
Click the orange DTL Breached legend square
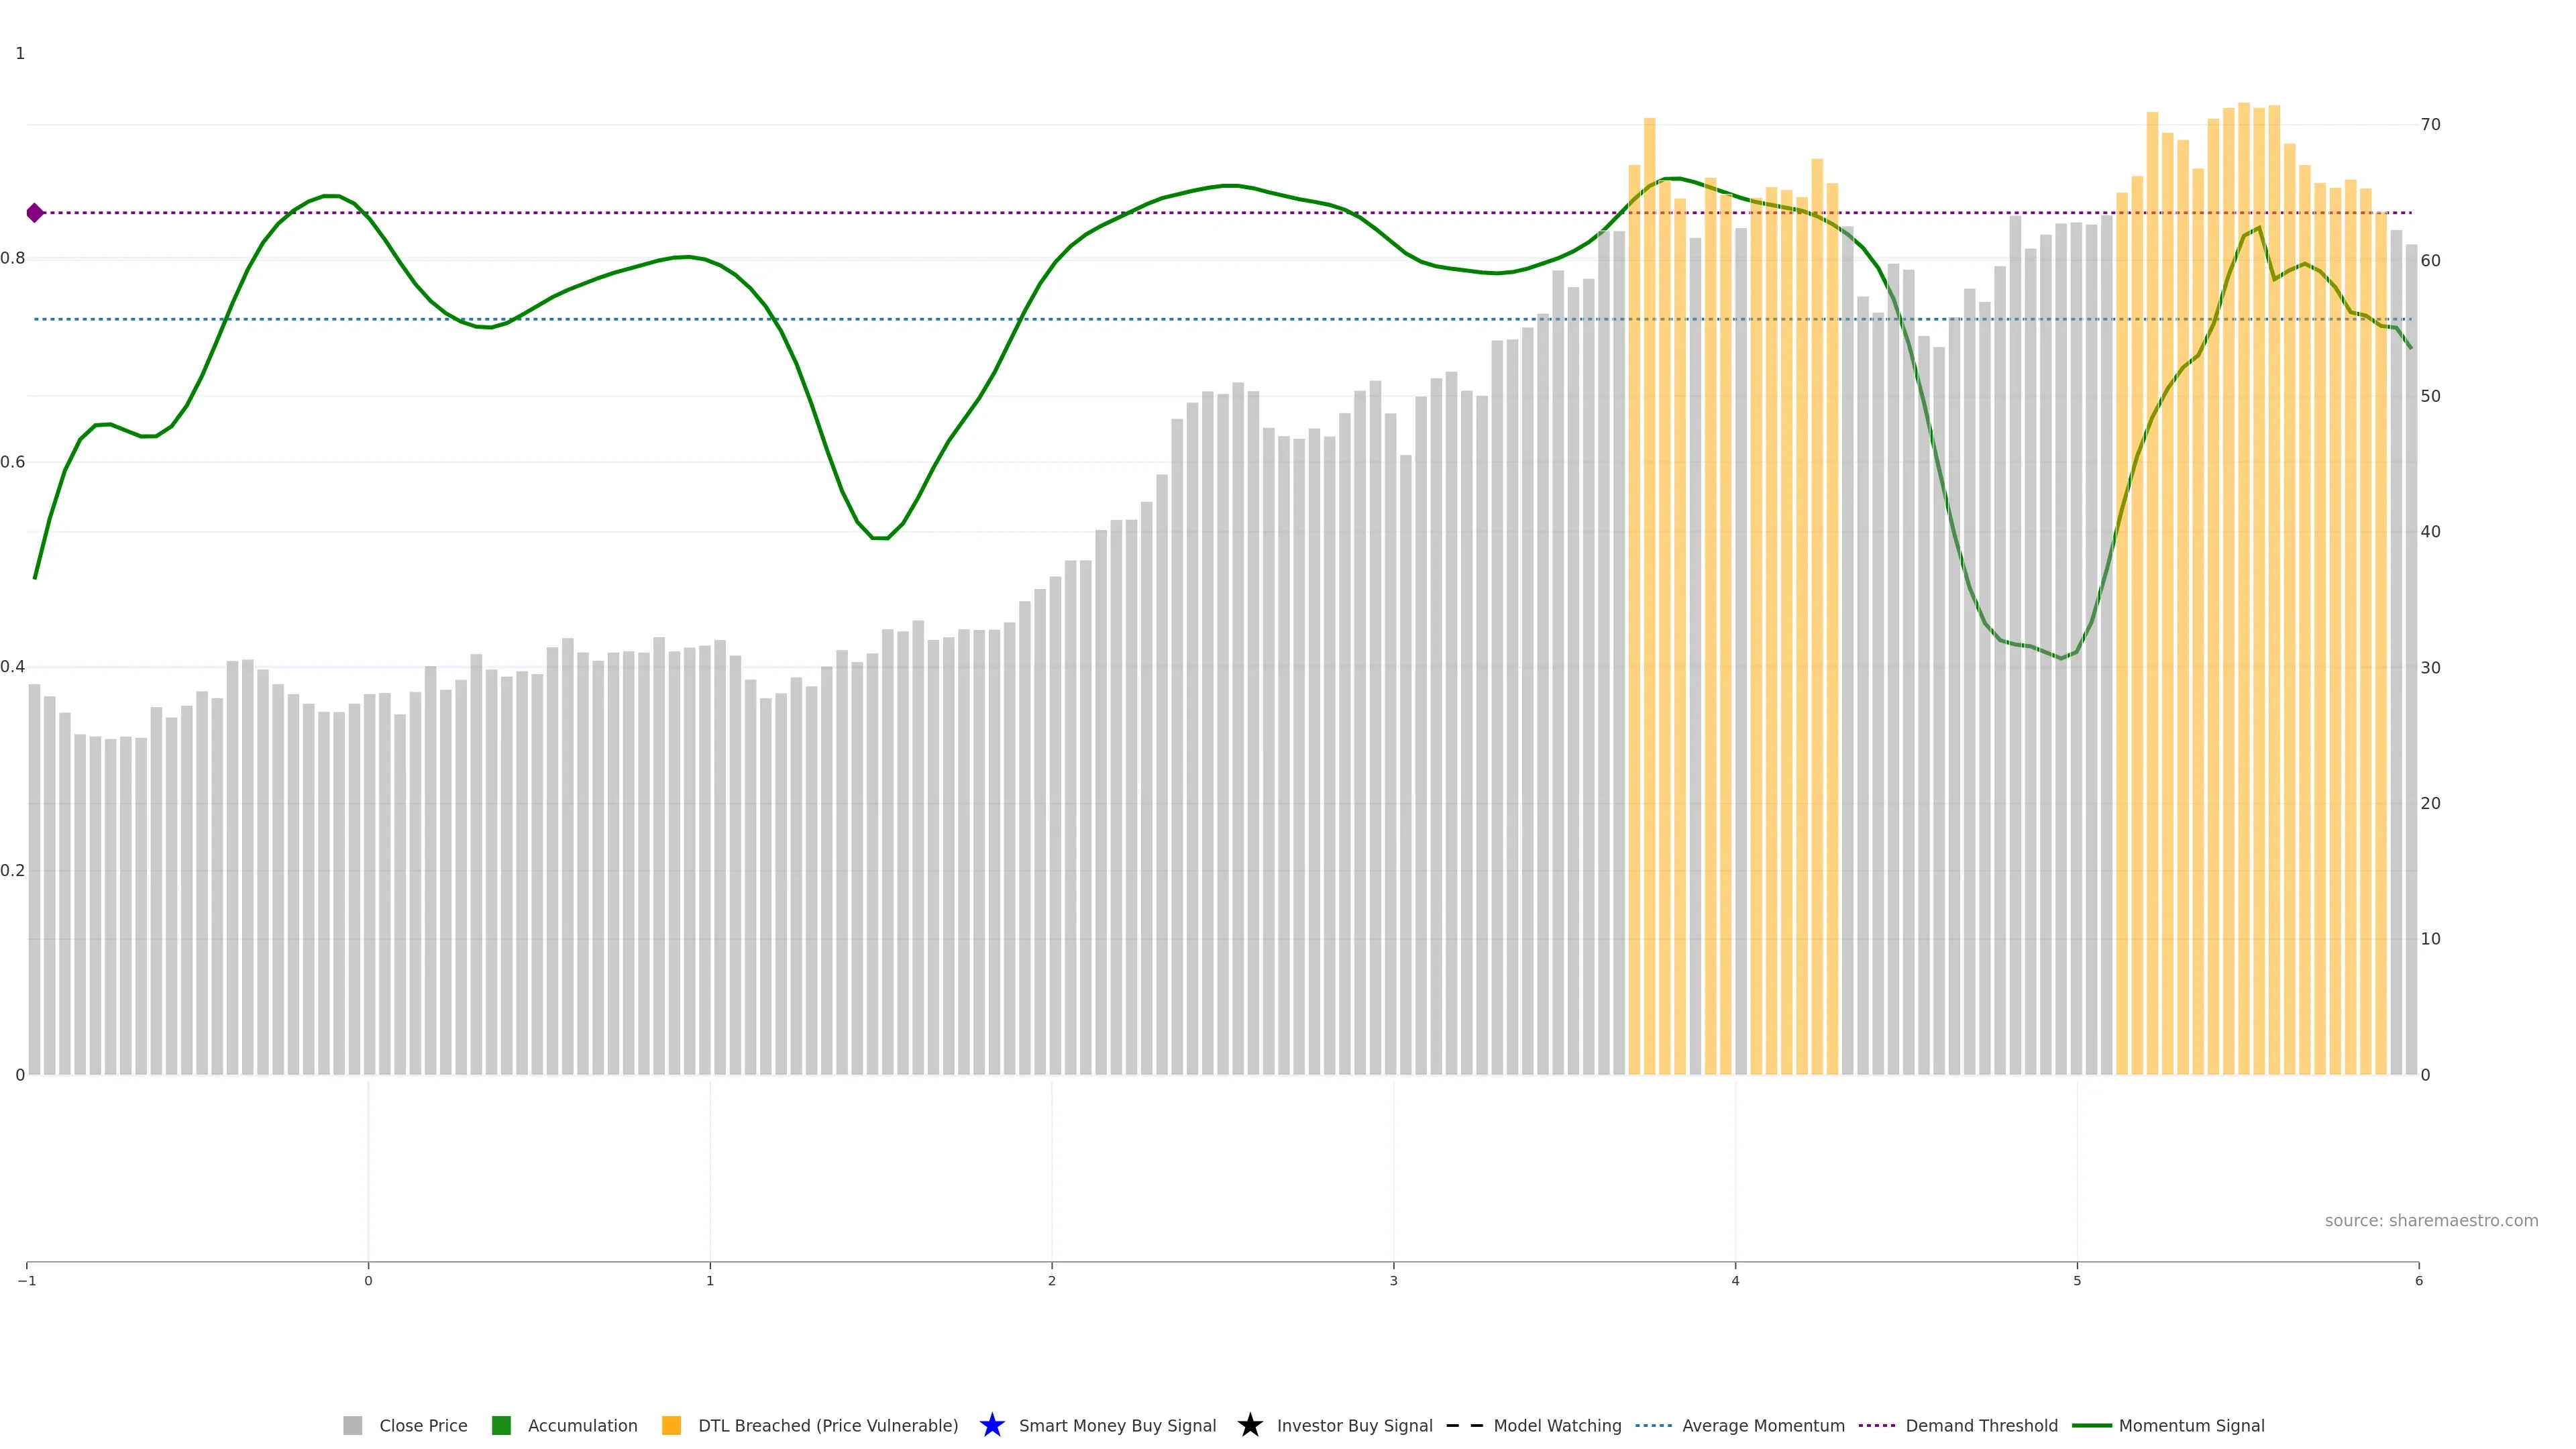(x=671, y=1425)
